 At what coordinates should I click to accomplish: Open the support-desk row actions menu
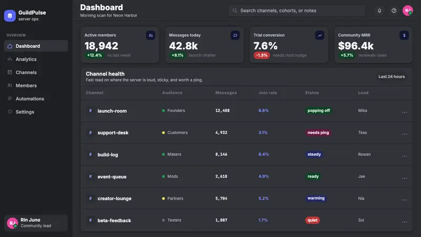pyautogui.click(x=404, y=134)
